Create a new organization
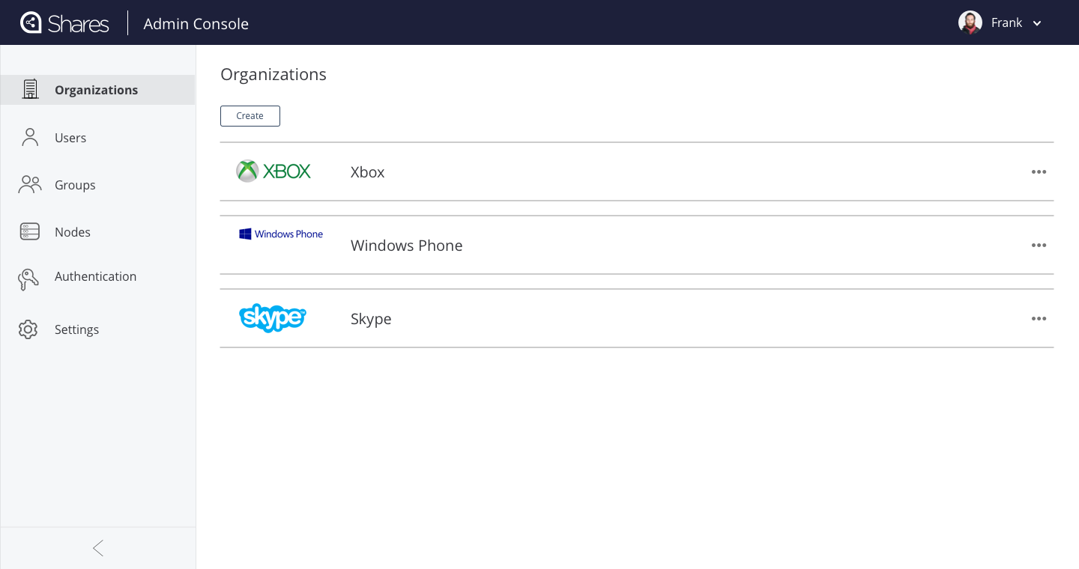Screen dimensions: 1079x569 pyautogui.click(x=250, y=116)
